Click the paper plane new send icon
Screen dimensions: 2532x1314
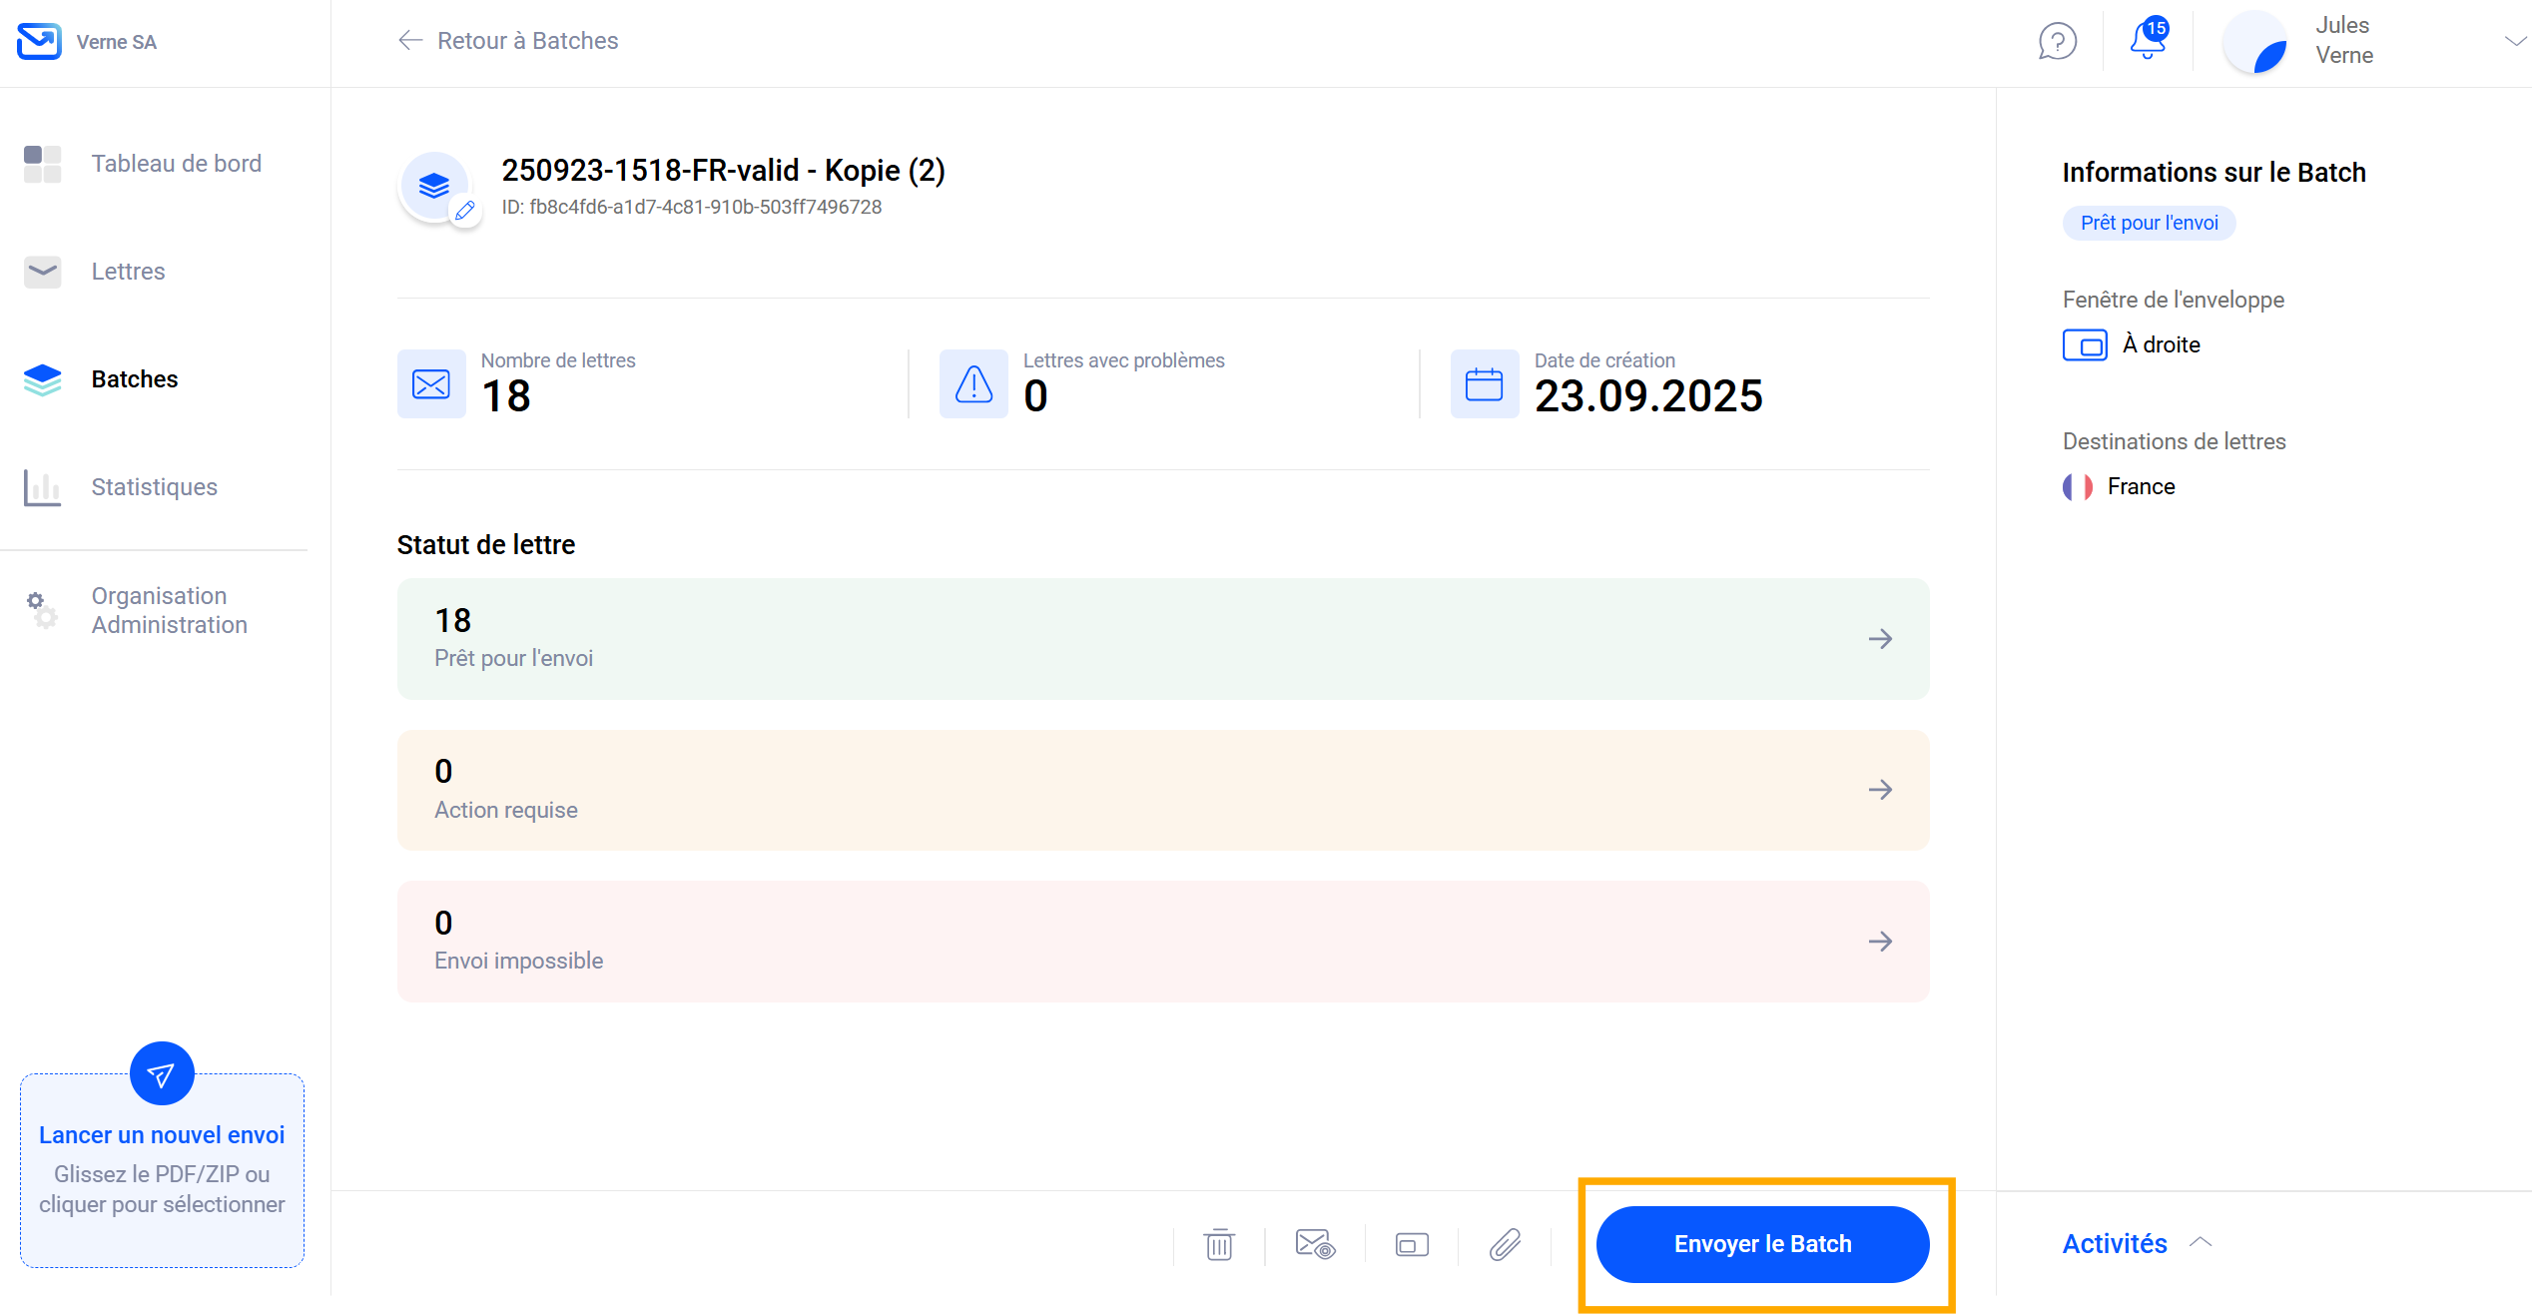162,1073
